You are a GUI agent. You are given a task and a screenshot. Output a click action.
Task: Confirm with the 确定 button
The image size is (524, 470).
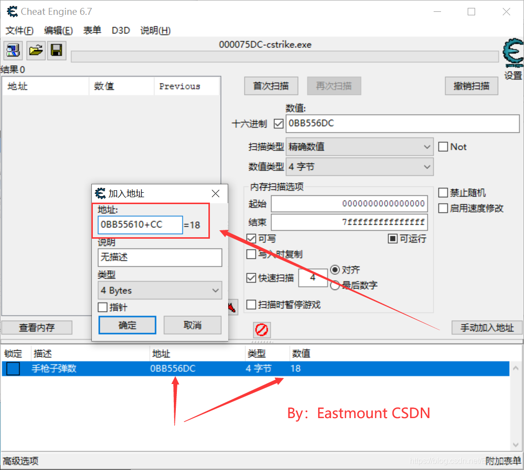tap(127, 325)
